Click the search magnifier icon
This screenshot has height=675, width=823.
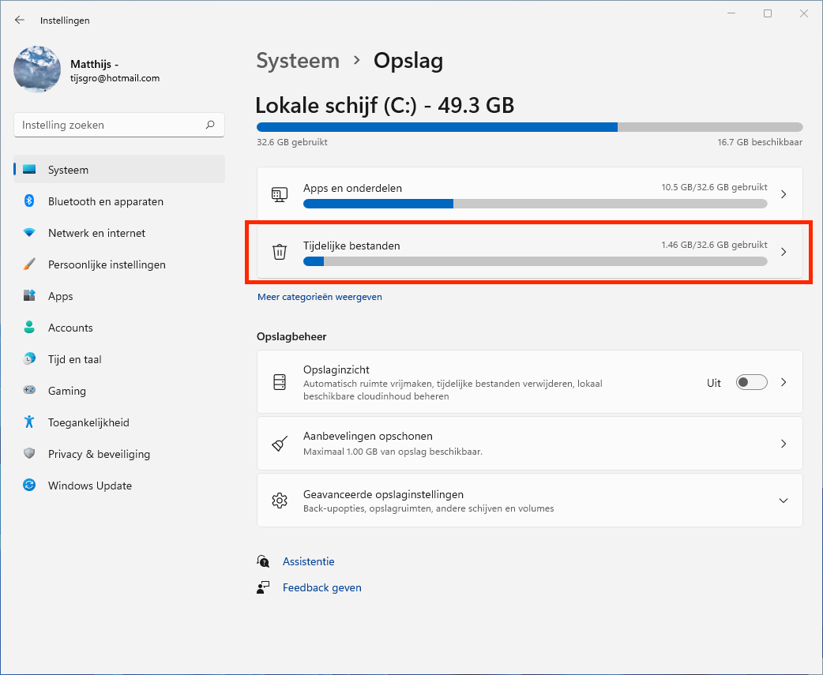click(210, 125)
